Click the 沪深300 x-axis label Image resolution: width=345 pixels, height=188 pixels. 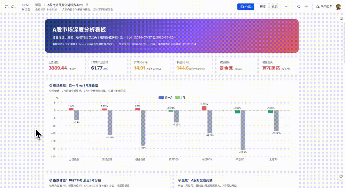point(173,159)
